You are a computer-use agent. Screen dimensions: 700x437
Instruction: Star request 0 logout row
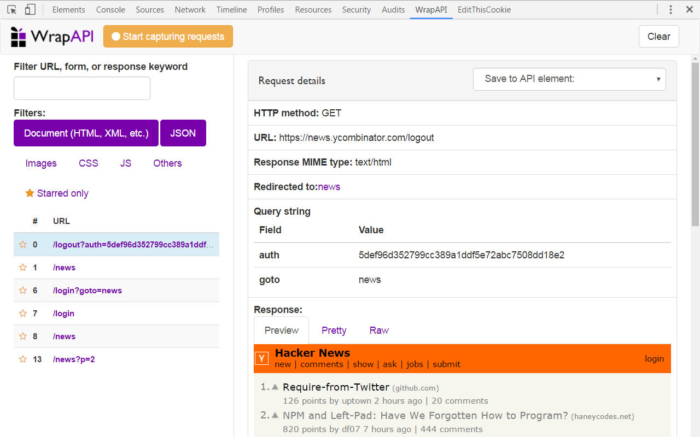tap(23, 244)
